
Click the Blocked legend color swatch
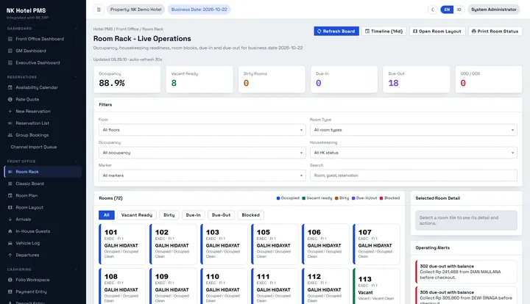381,198
